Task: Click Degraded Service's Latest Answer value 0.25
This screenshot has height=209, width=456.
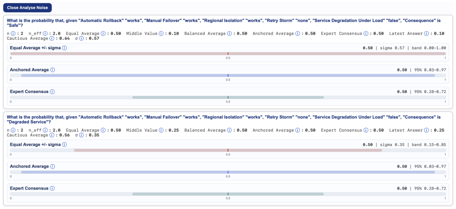Action: [x=439, y=130]
